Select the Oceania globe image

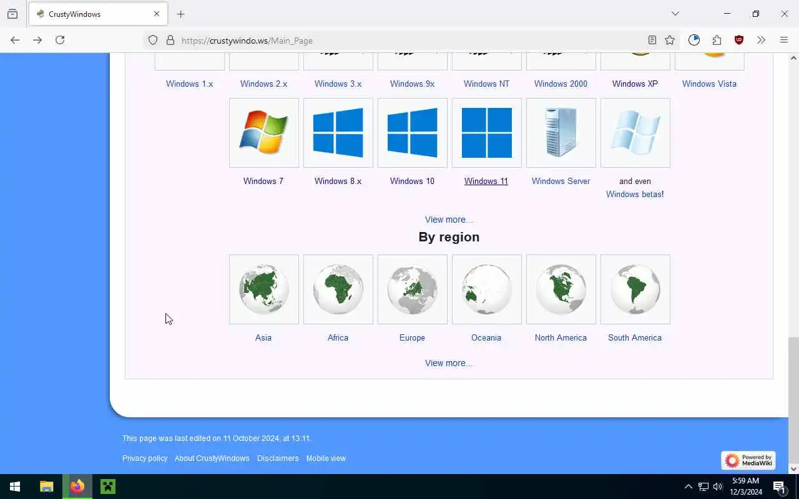point(486,289)
